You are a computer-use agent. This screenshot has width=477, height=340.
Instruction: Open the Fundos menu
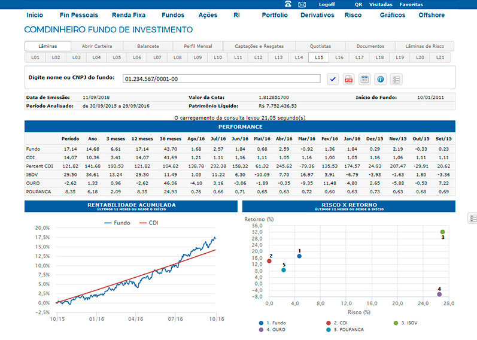click(x=173, y=15)
